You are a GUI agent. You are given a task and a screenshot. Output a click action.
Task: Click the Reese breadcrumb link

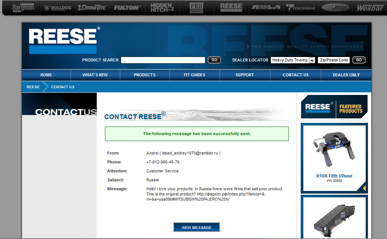coord(33,87)
